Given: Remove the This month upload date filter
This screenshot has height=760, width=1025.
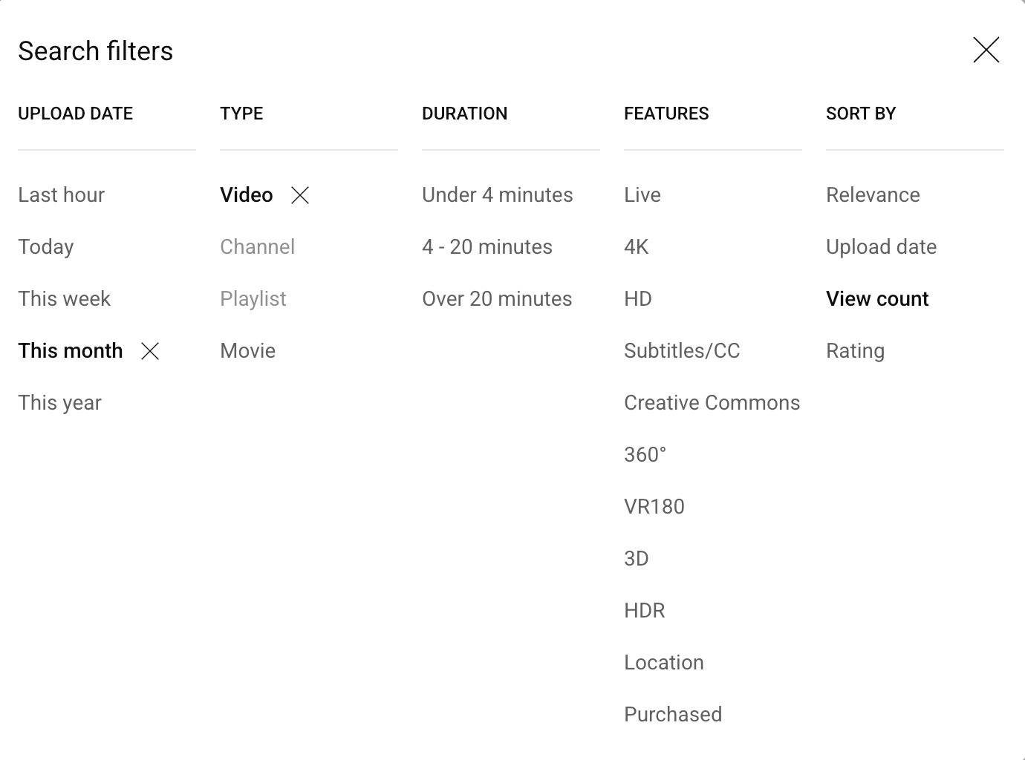Looking at the screenshot, I should click(151, 351).
